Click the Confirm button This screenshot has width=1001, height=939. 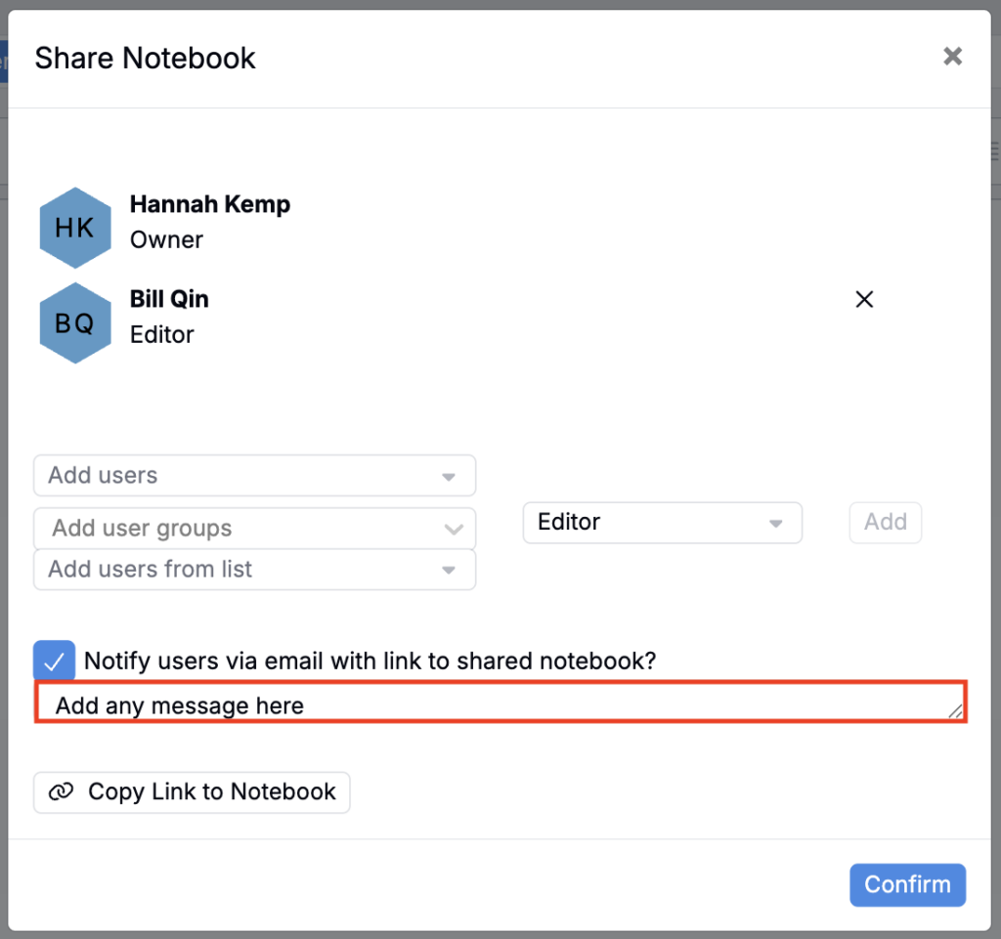907,885
